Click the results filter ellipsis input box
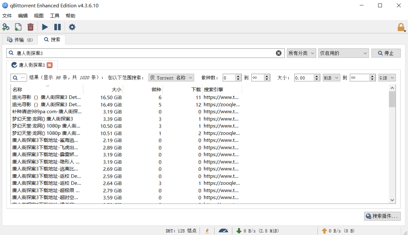408x235 pixels. [19, 78]
